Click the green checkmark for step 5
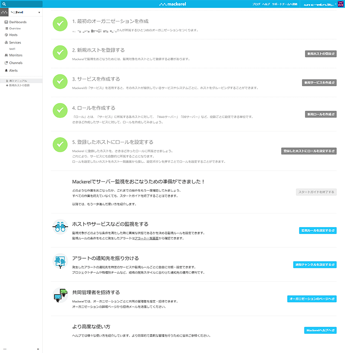The height and width of the screenshot is (353, 345). 59,144
